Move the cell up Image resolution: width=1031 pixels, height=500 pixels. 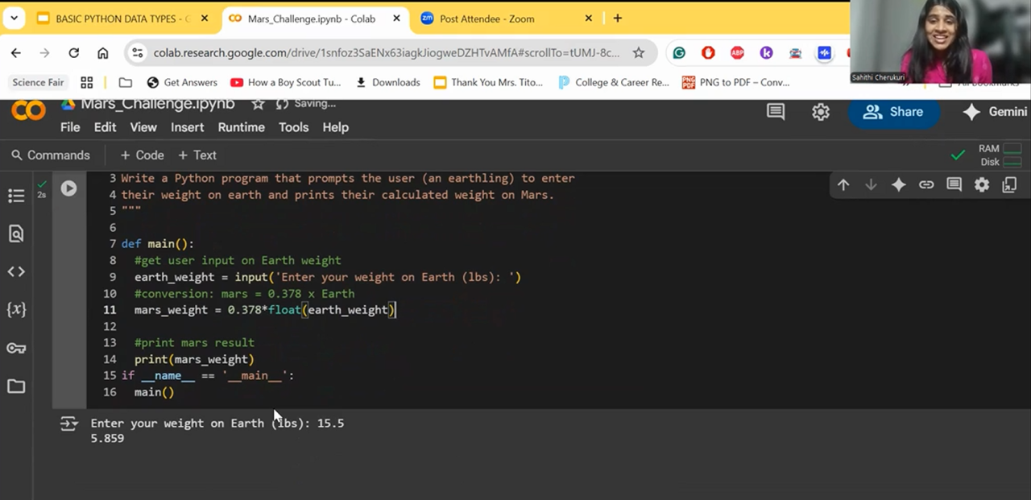coord(843,185)
